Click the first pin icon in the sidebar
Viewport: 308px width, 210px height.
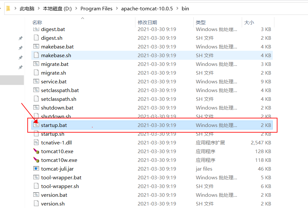21,38
